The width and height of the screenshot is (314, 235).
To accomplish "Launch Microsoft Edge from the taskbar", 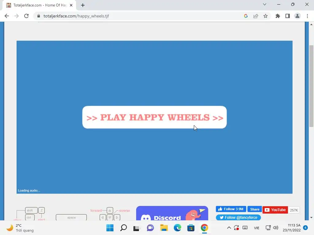I will pos(177,228).
